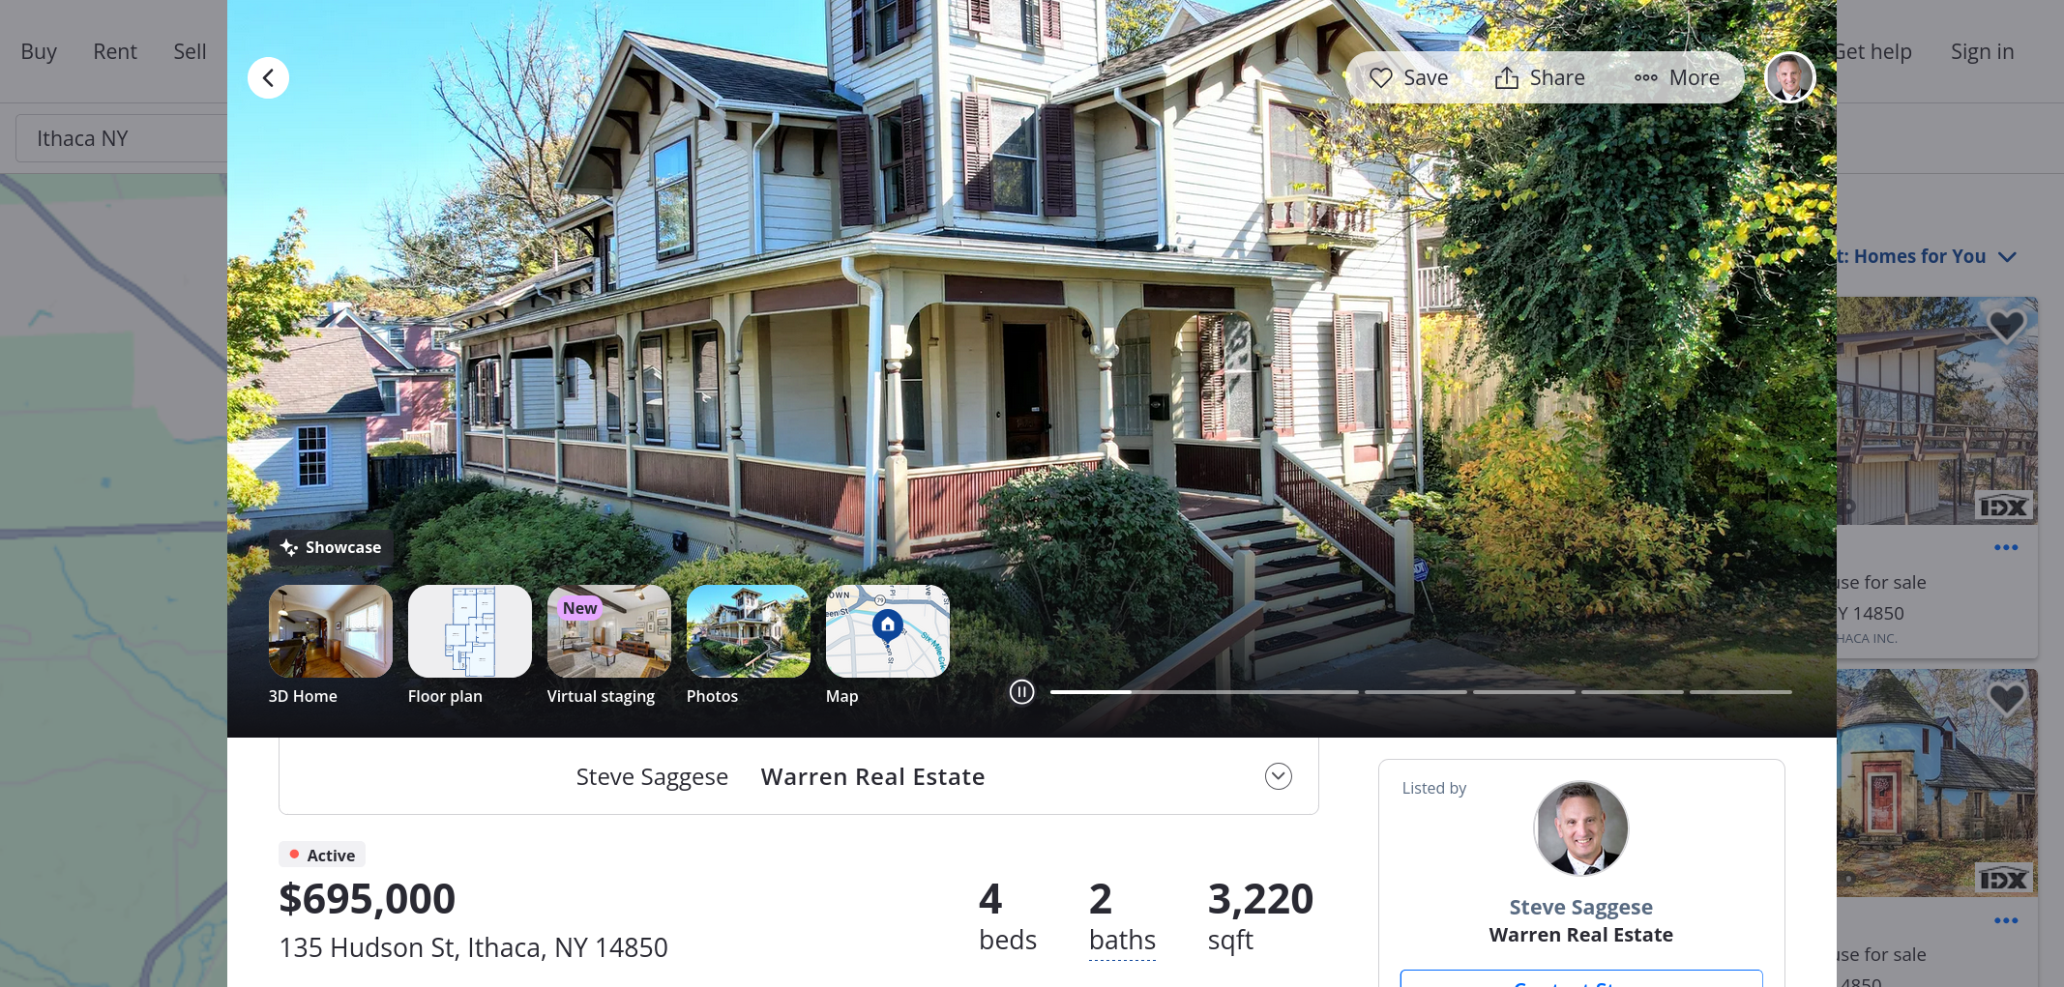This screenshot has width=2064, height=987.
Task: Open the Virtual staging thumbnail
Action: click(x=609, y=631)
